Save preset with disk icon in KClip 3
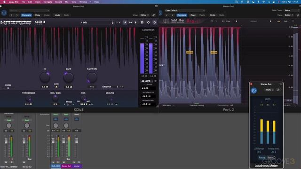This screenshot has width=301, height=169. click(142, 23)
